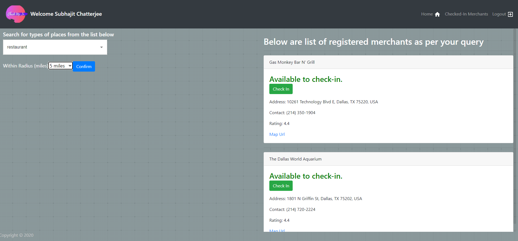Click The Dallas World Aquarium card header
518x241 pixels.
(388, 159)
